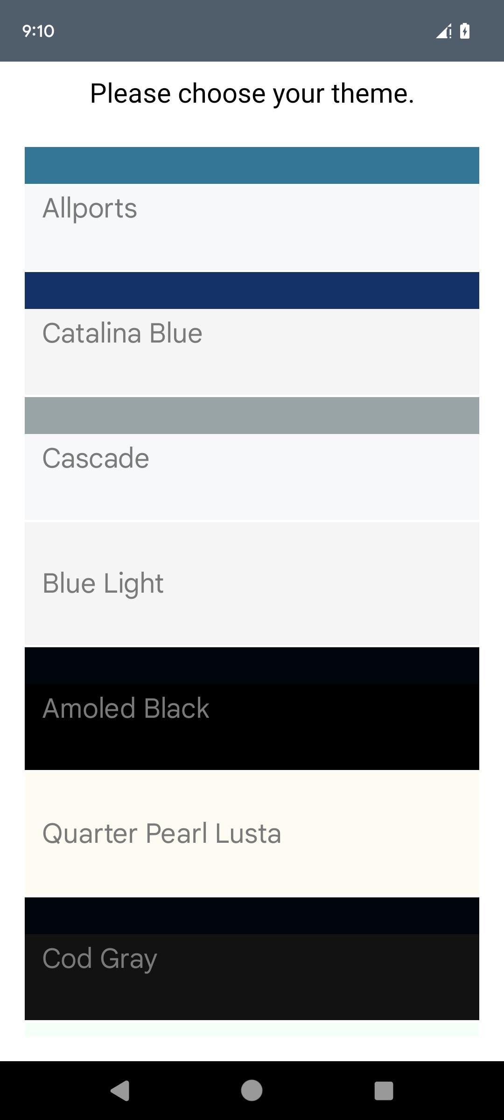The width and height of the screenshot is (504, 1120).
Task: Select the Blue Light theme
Action: tap(252, 584)
